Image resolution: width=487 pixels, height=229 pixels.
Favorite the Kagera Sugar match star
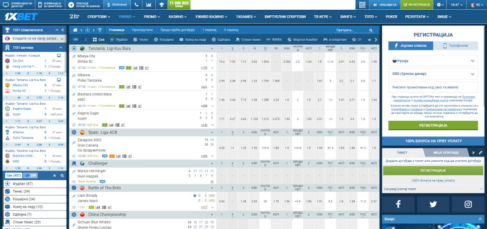click(x=74, y=125)
